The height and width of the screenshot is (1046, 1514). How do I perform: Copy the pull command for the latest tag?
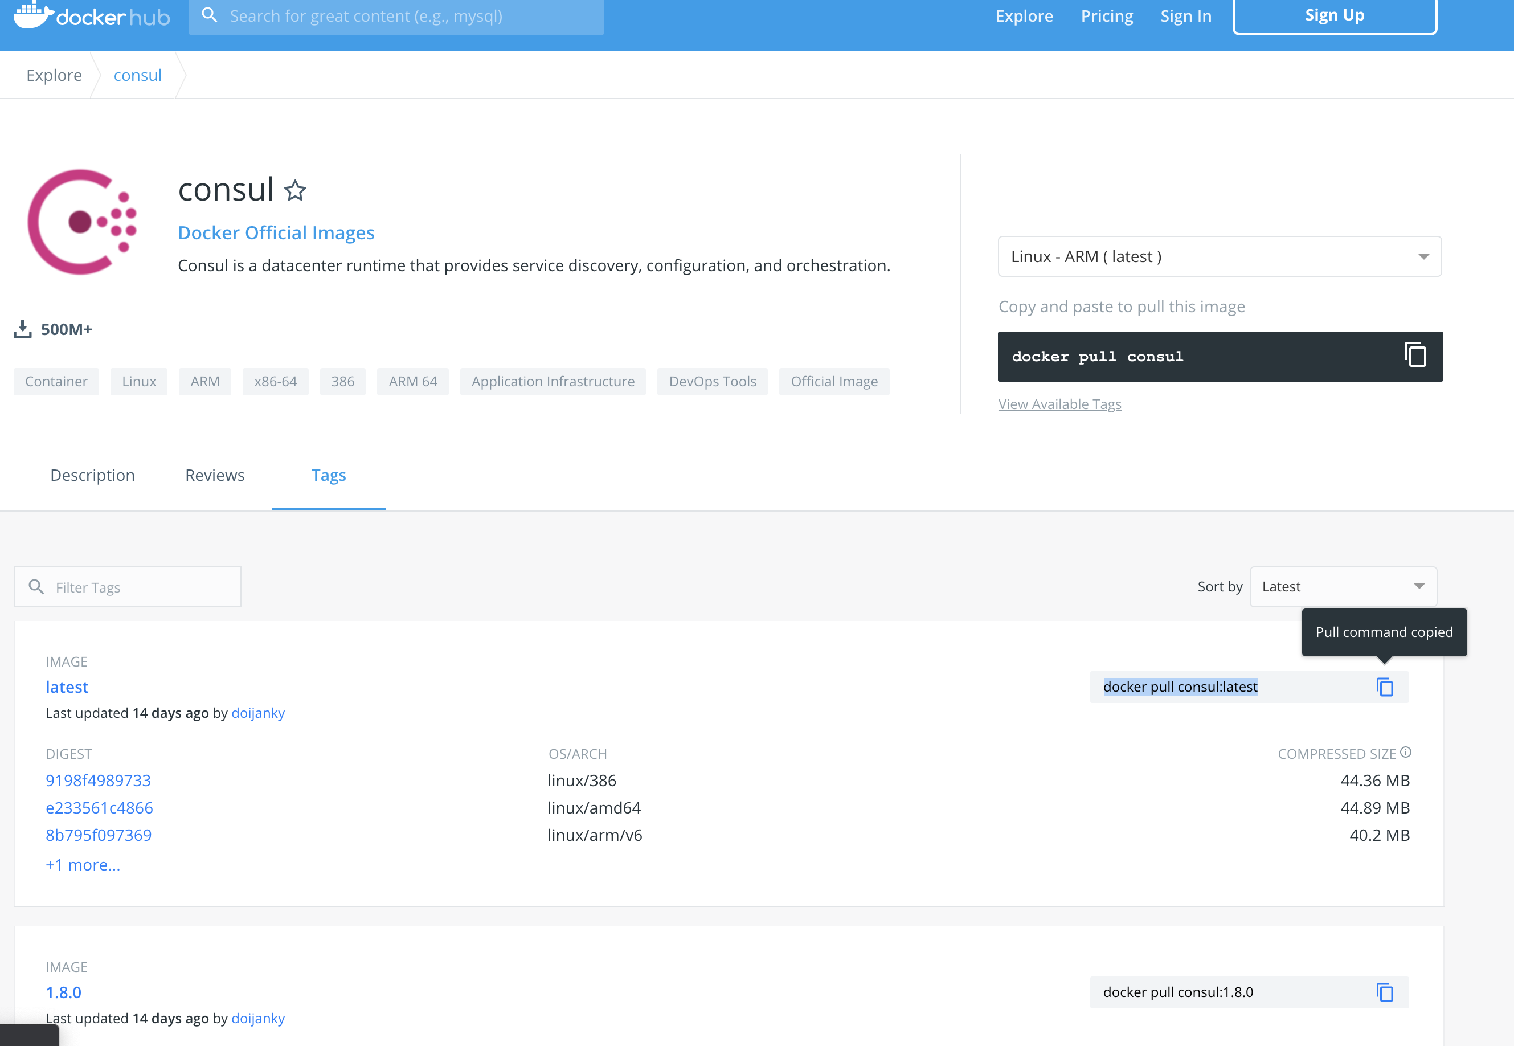click(1385, 687)
